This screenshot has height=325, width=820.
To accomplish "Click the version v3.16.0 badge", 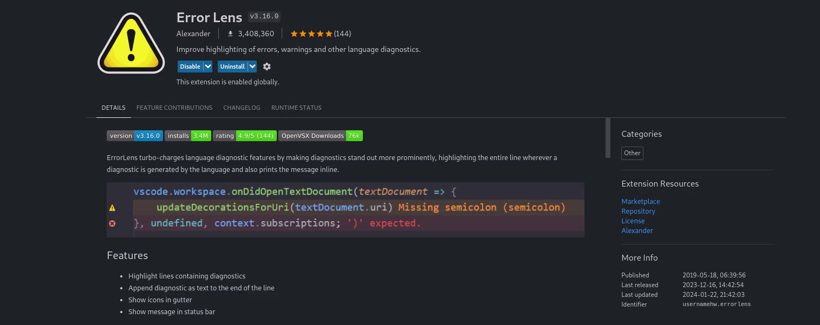I will (x=135, y=136).
